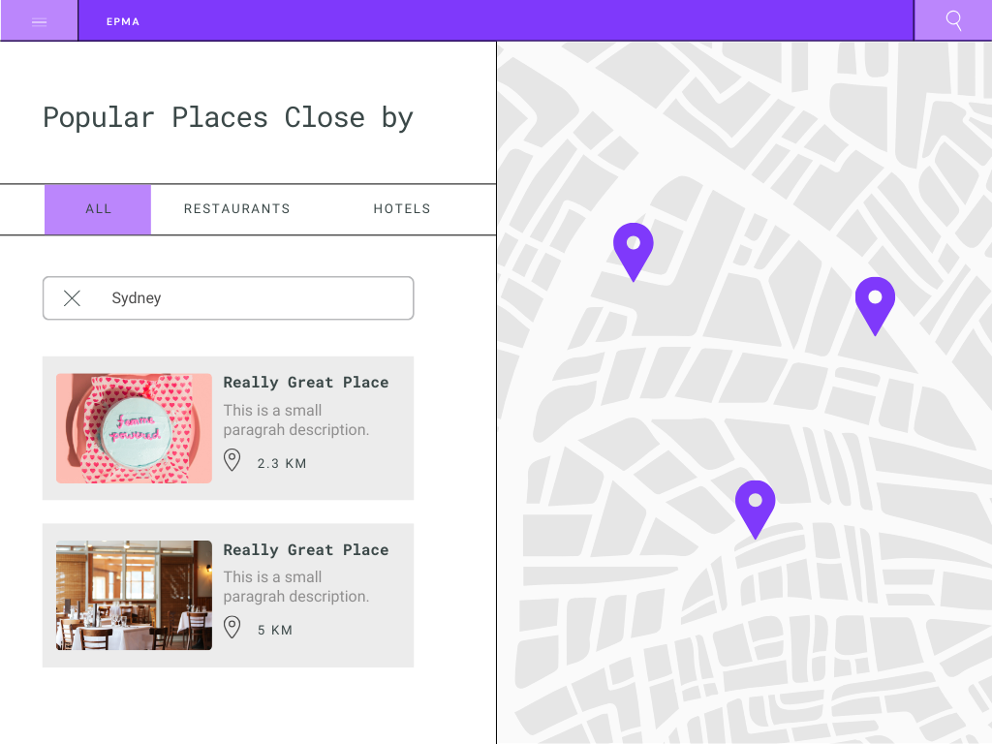Click the search magnifier icon
This screenshot has height=744, width=992.
953,21
